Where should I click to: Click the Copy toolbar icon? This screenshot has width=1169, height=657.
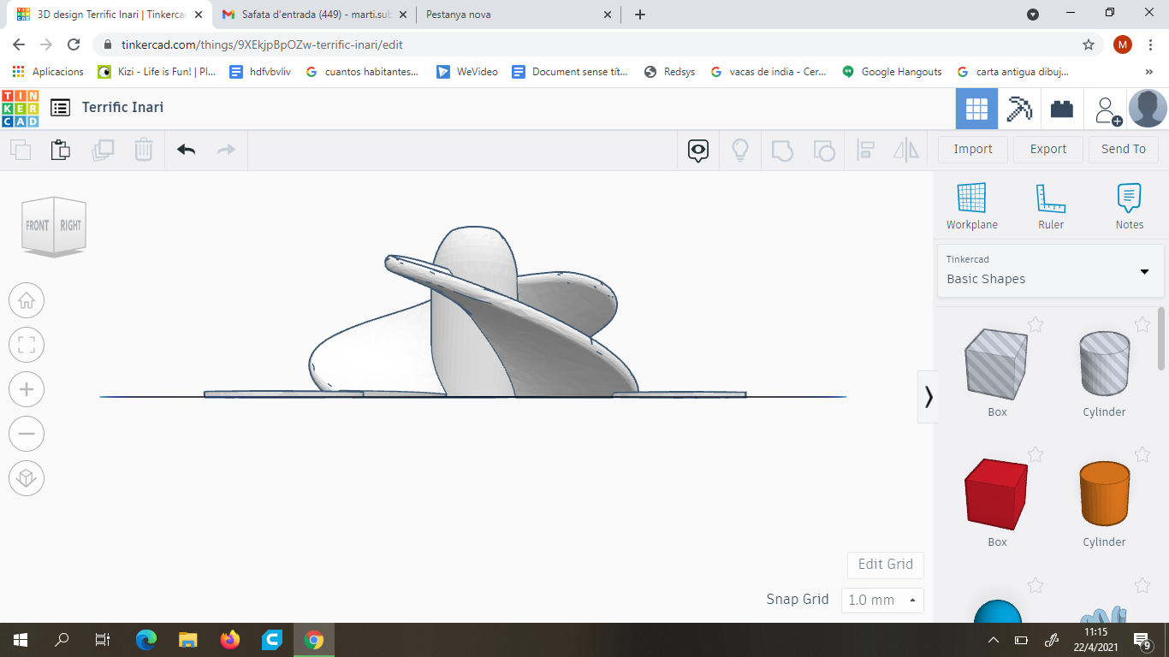(x=21, y=150)
